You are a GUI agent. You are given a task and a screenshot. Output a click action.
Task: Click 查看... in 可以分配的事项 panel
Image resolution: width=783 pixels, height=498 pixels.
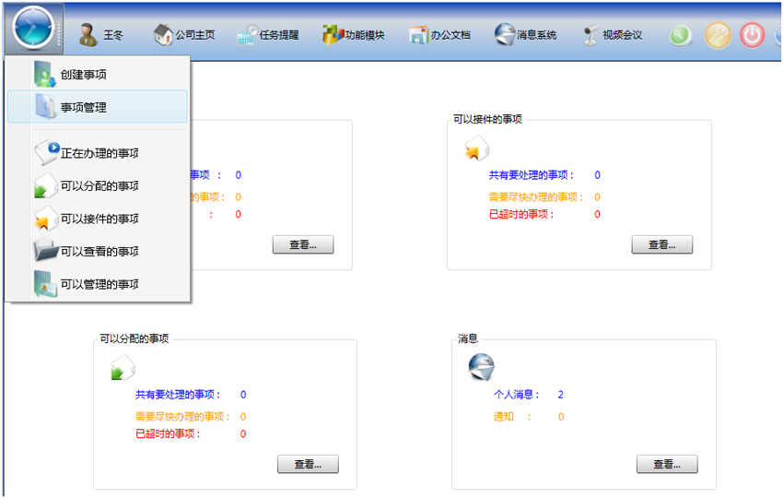tap(308, 464)
